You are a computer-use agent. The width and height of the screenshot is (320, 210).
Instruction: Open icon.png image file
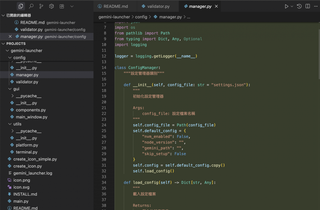coord(47,180)
